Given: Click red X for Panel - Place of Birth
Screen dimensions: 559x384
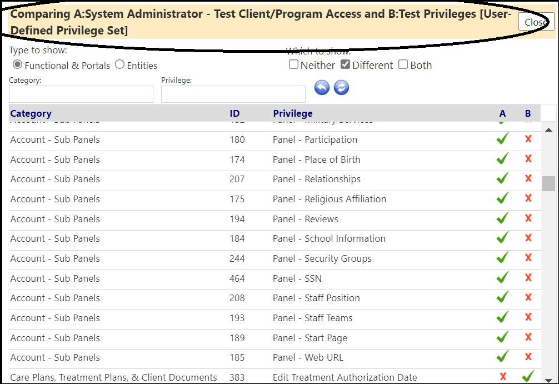Looking at the screenshot, I should (x=528, y=159).
